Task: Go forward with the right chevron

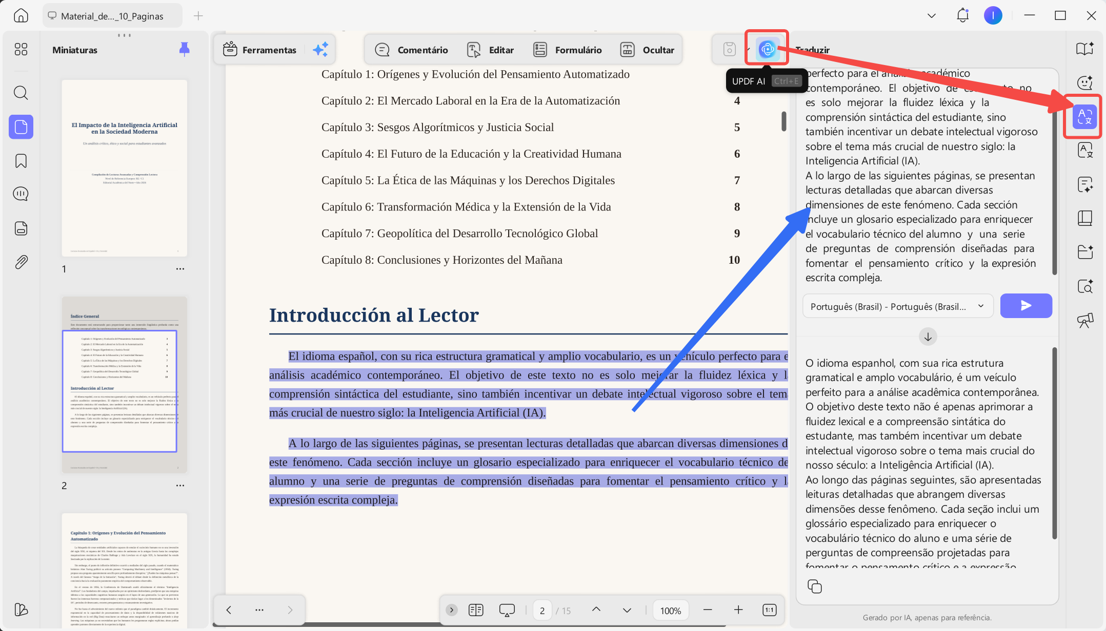Action: click(290, 610)
